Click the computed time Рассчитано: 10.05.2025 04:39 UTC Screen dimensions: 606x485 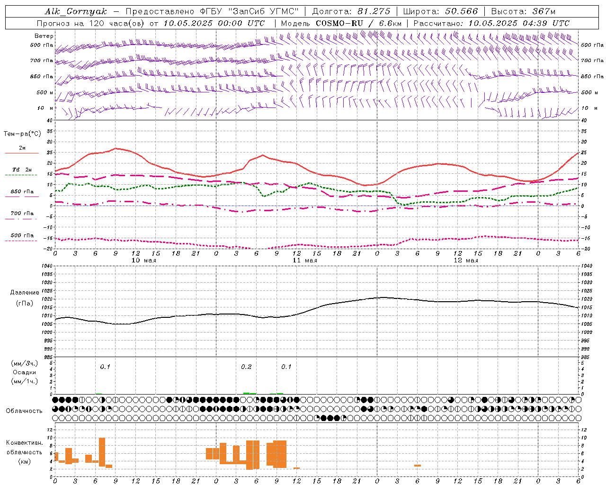(491, 23)
